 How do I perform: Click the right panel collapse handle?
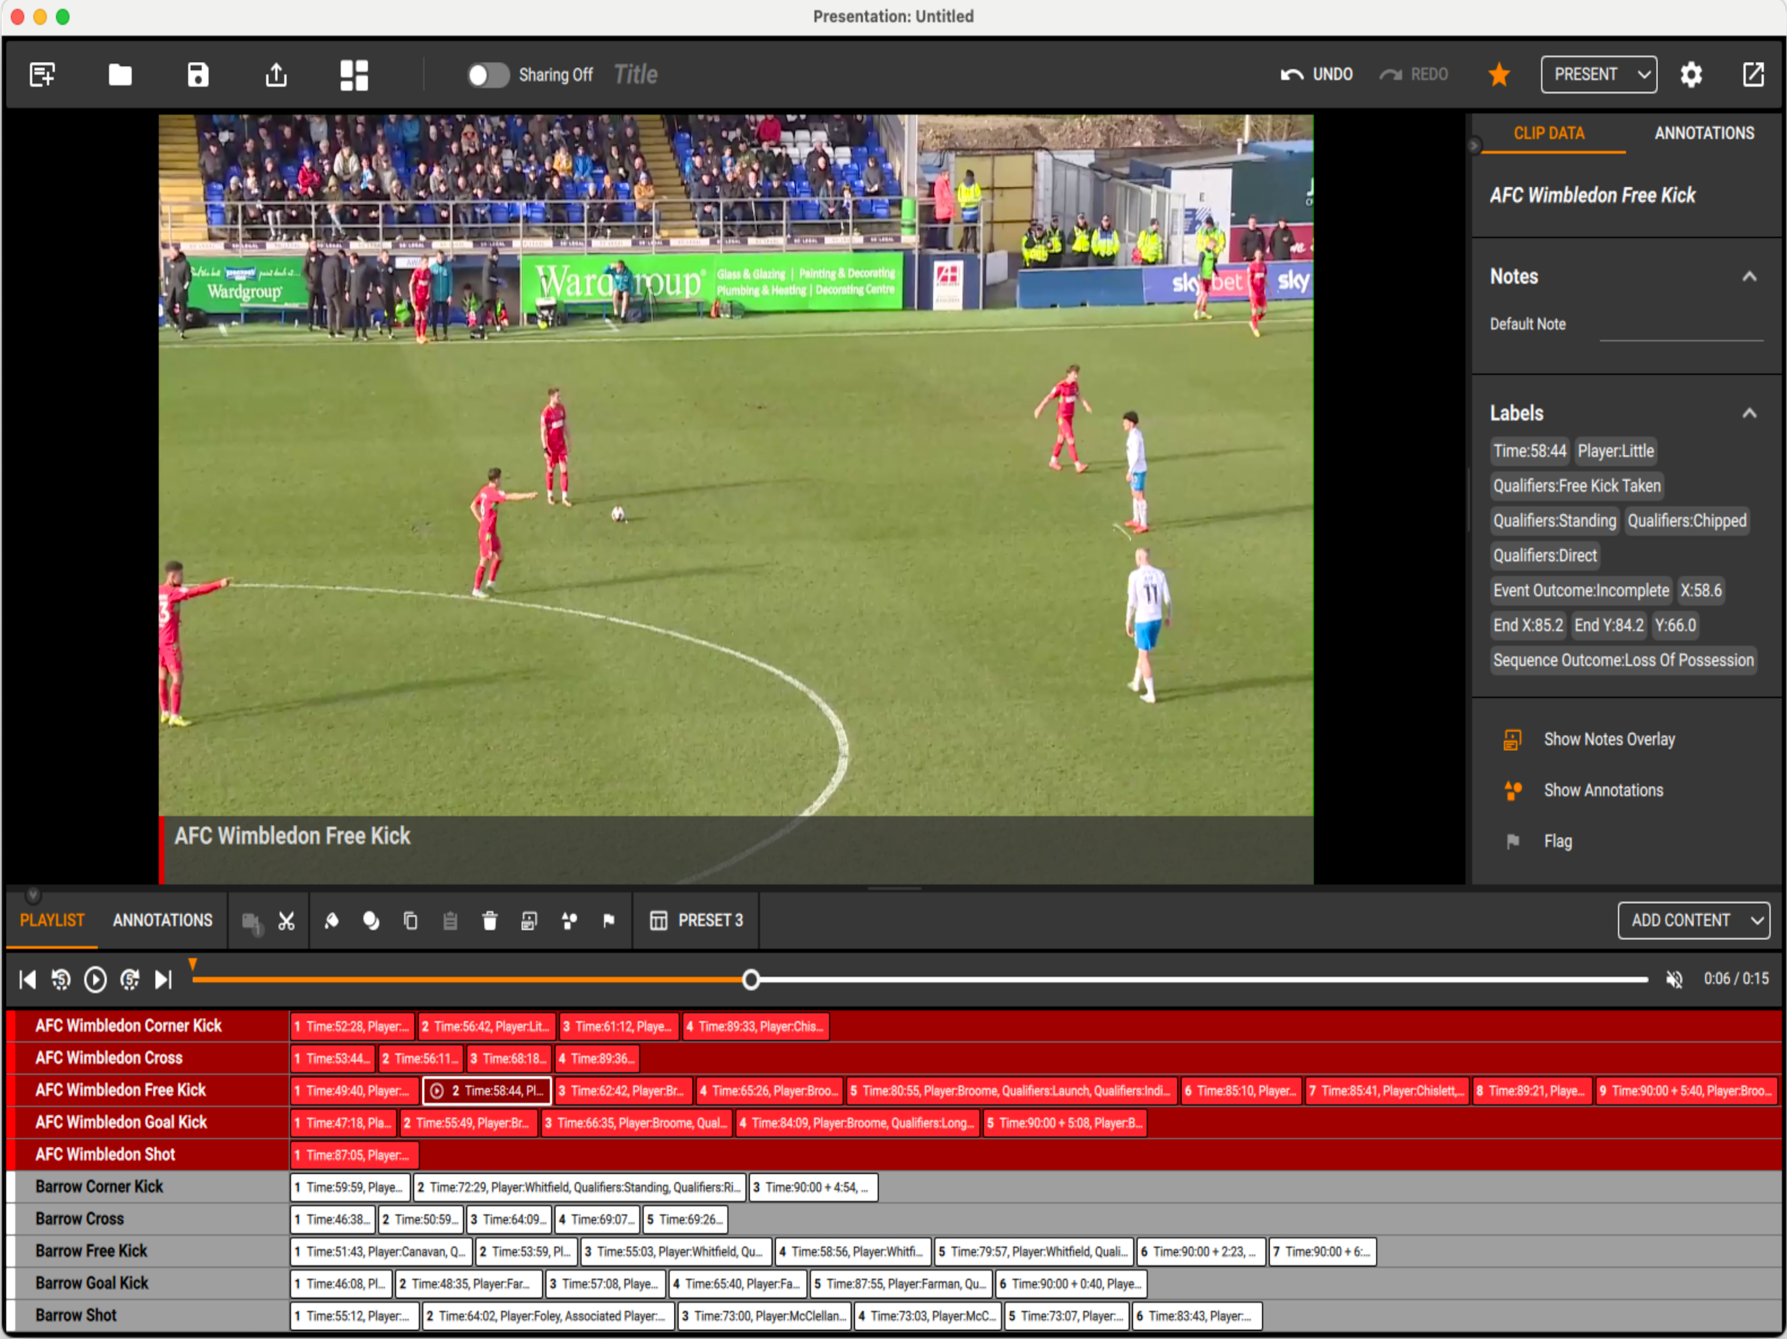click(x=1474, y=144)
